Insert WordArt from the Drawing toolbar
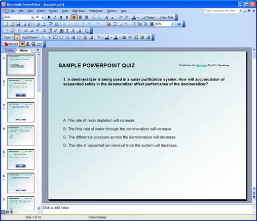 point(73,37)
